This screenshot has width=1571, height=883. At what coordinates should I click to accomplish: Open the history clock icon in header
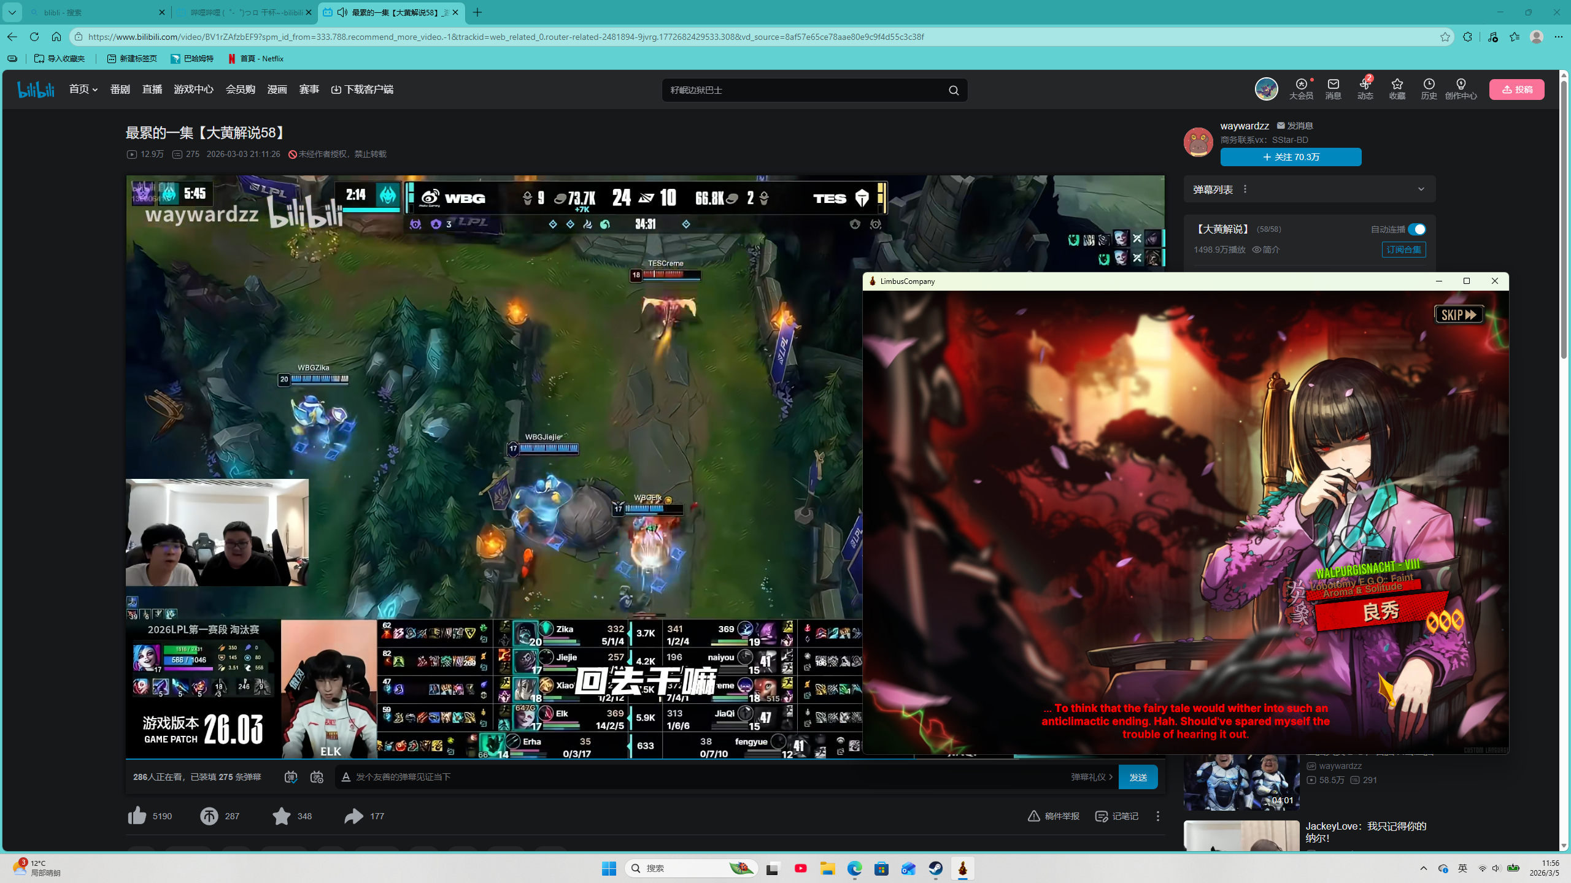[x=1429, y=85]
